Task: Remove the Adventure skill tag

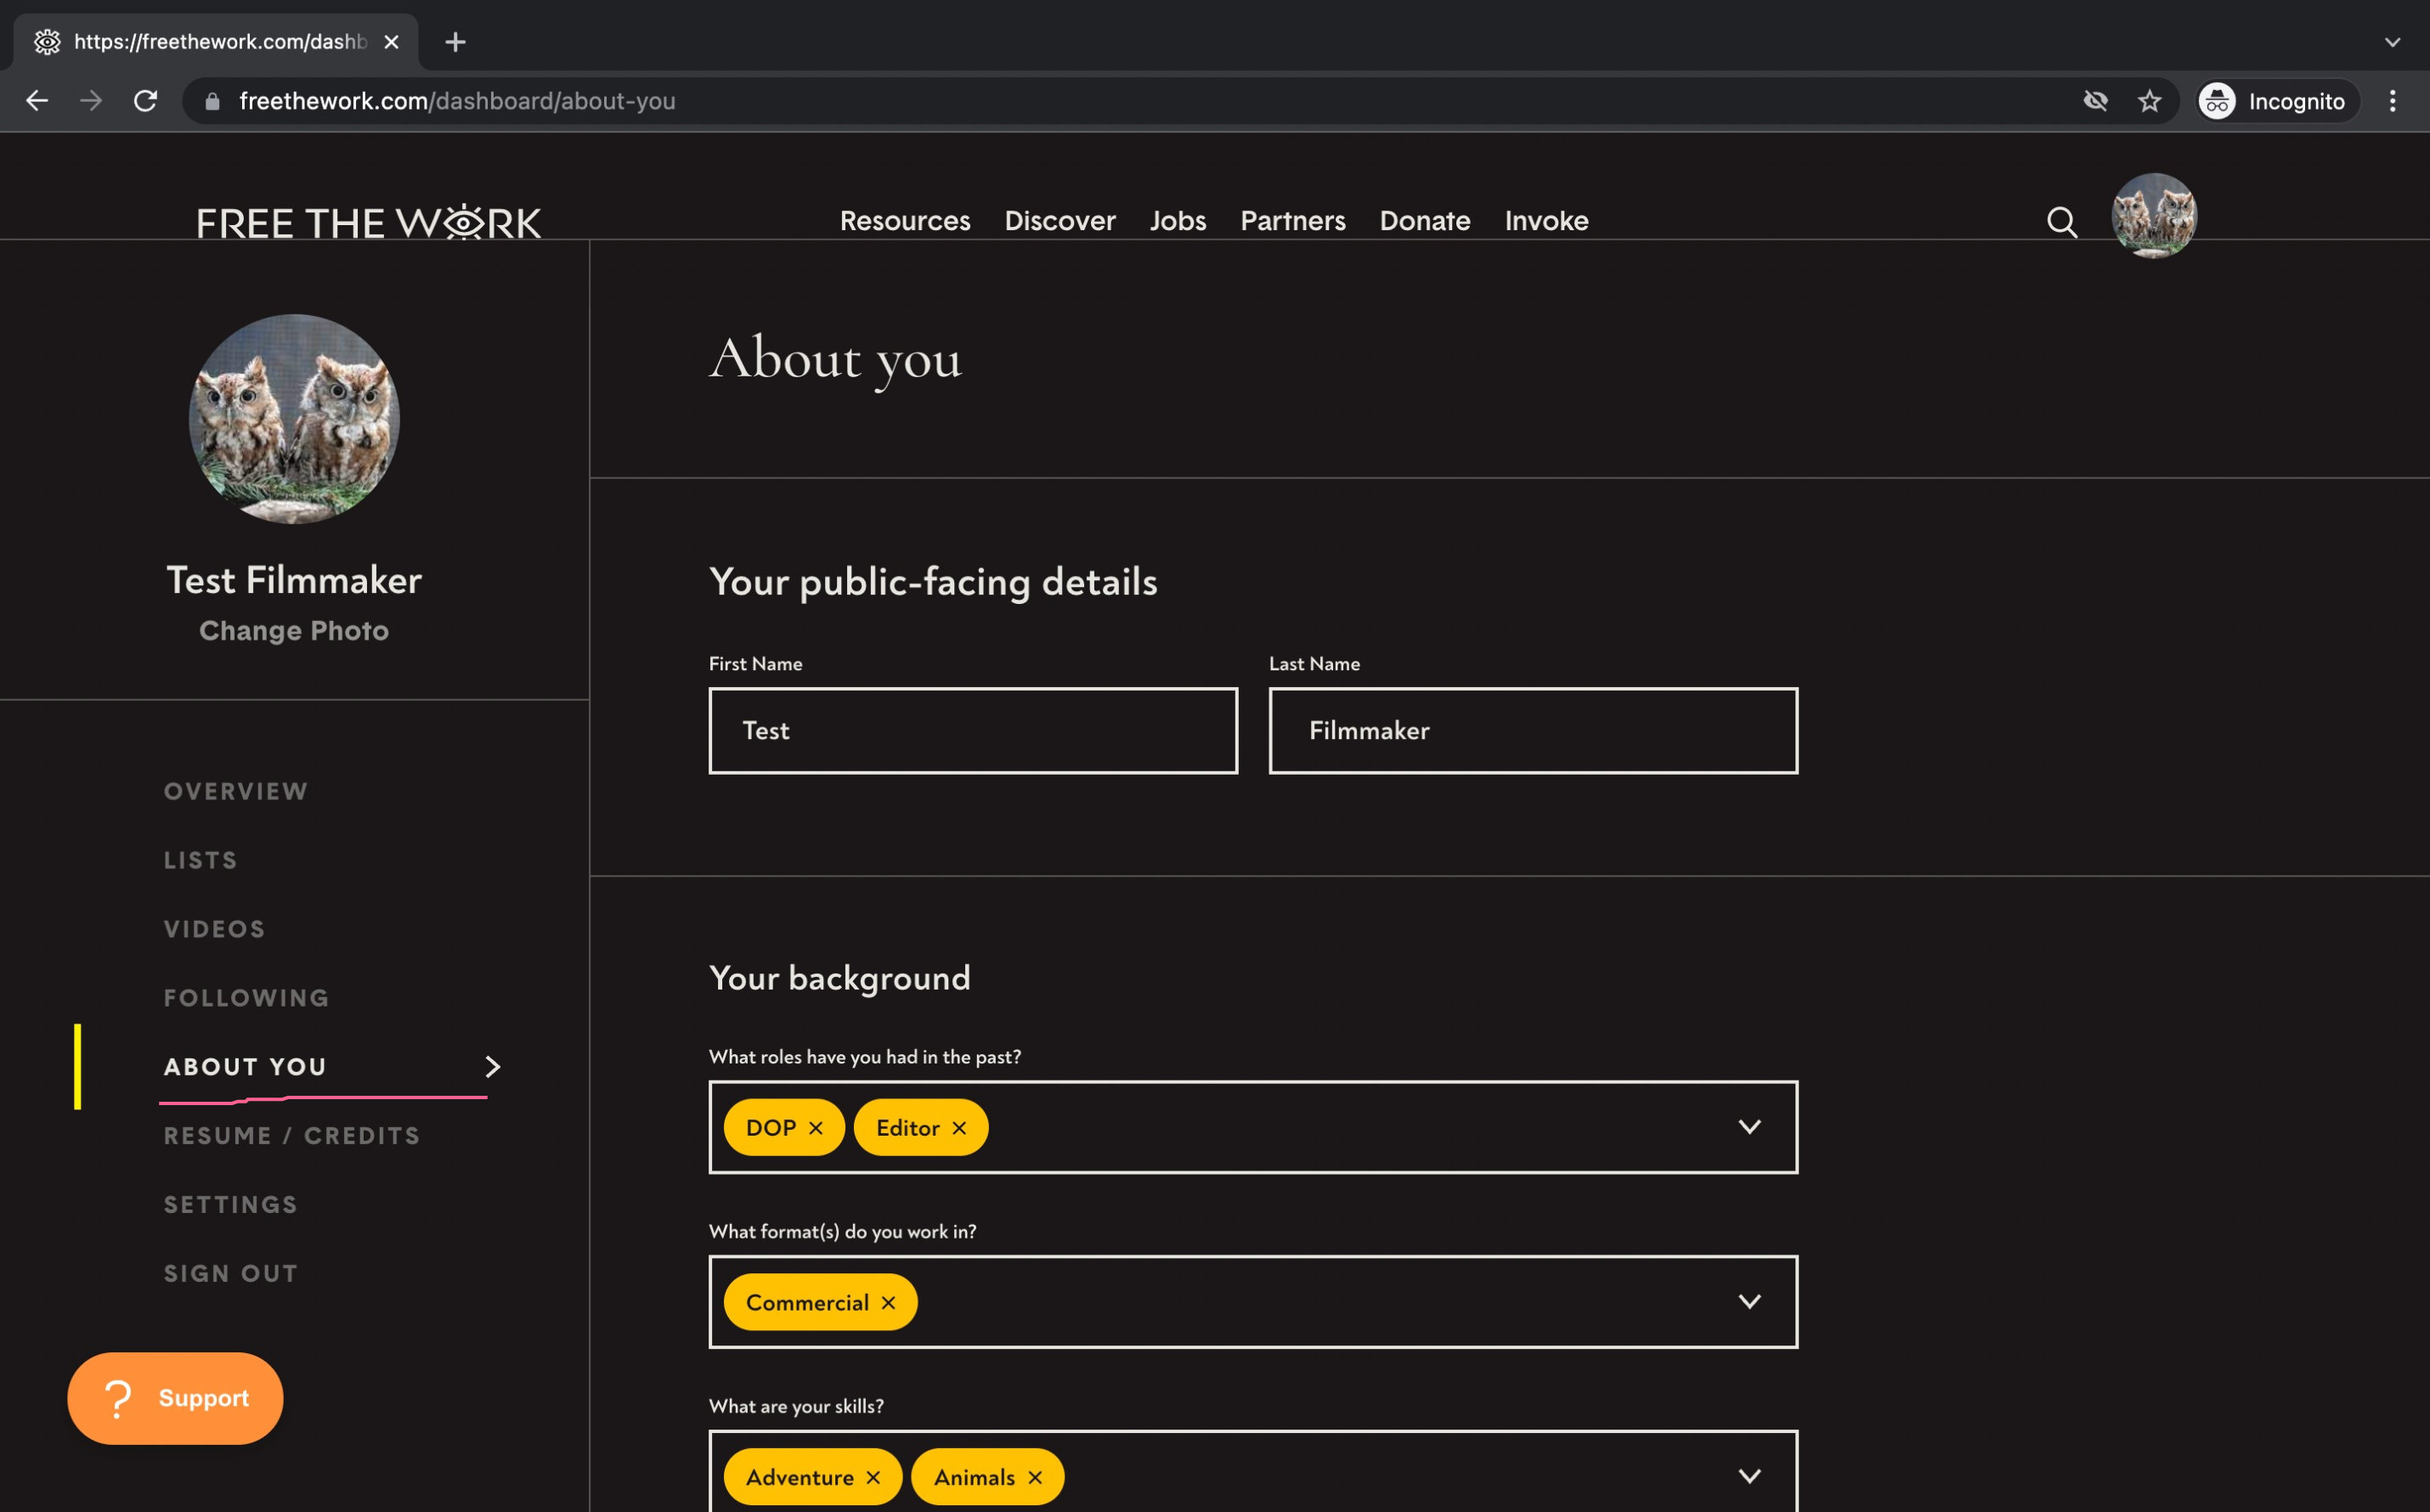Action: (873, 1478)
